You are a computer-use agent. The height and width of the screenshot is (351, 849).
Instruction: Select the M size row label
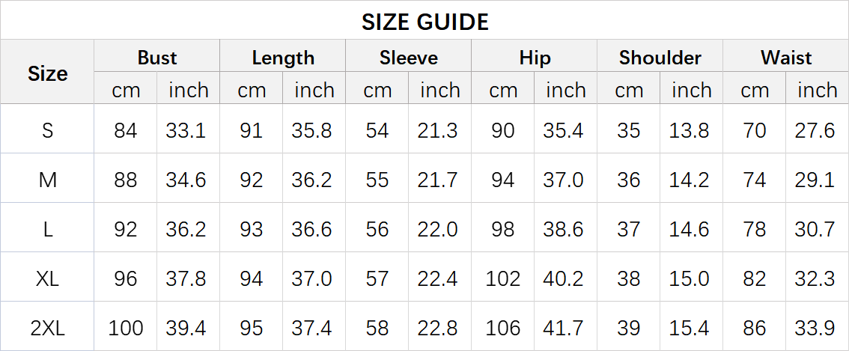tap(47, 180)
